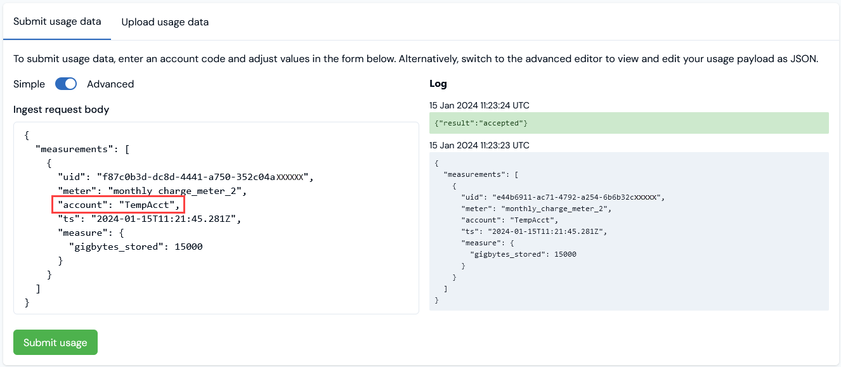The width and height of the screenshot is (841, 367).
Task: Click the highlighted TempAcct account field
Action: [118, 204]
